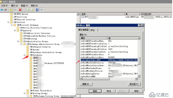The height and width of the screenshot is (98, 173).
Task: Click the green Refresh toolbar icon
Action: 28,10
